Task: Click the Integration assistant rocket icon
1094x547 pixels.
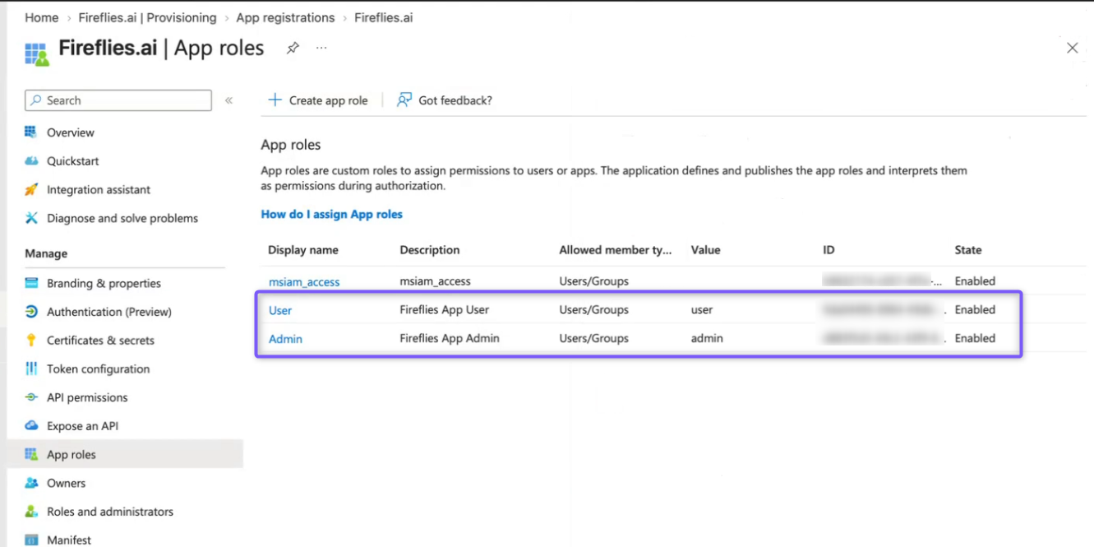Action: tap(31, 190)
